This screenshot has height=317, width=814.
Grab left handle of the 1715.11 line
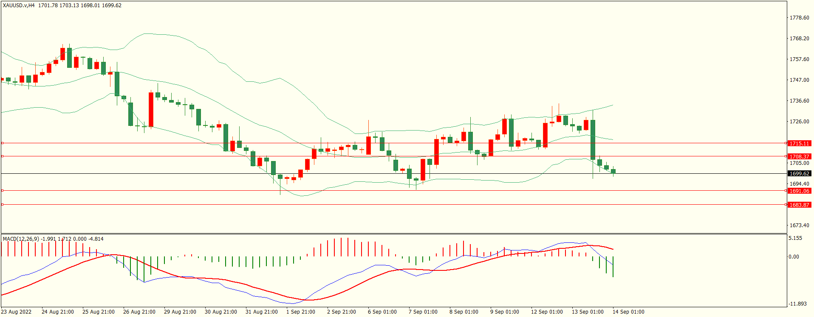tap(2, 143)
